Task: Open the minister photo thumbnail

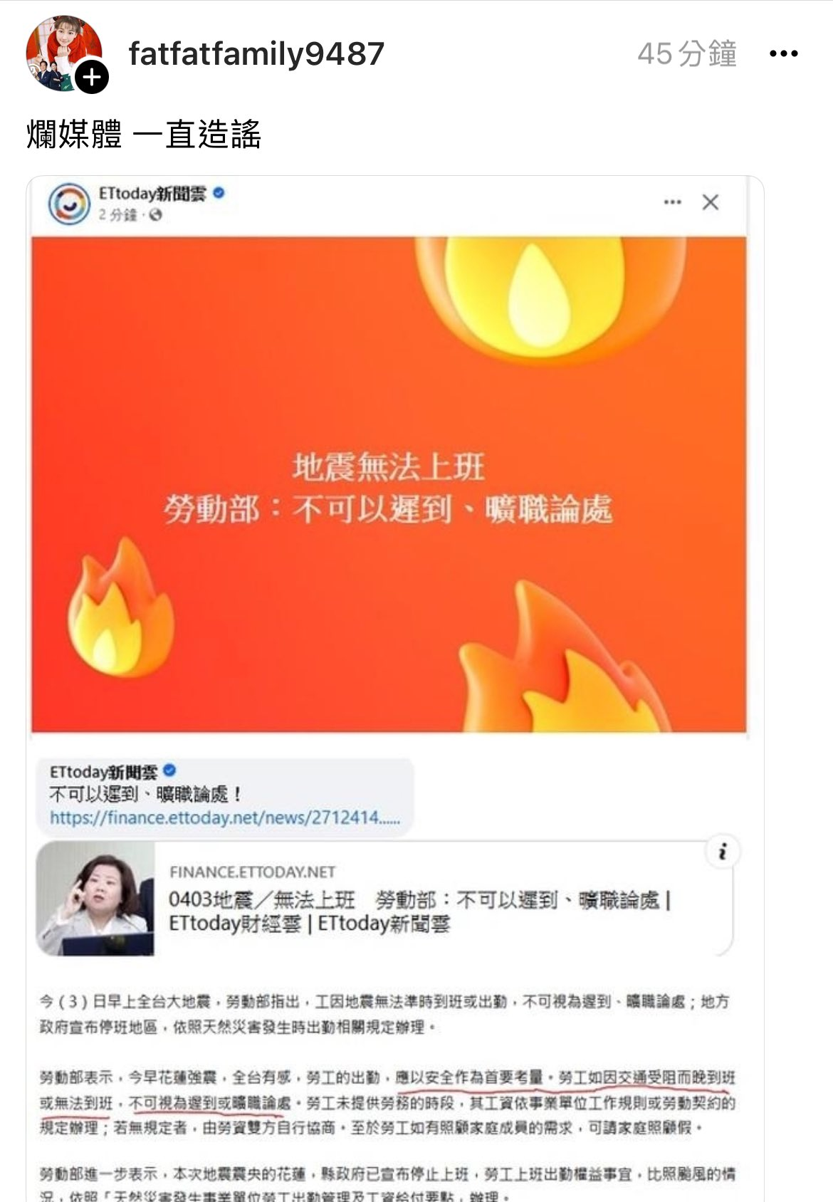Action: [95, 899]
